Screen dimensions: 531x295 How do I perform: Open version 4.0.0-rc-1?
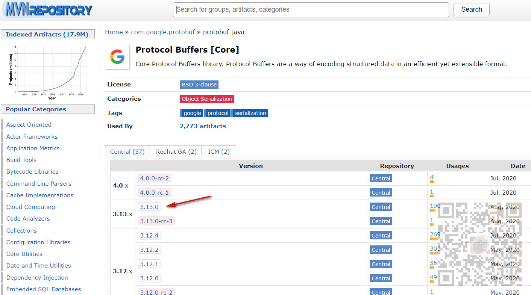tap(154, 192)
